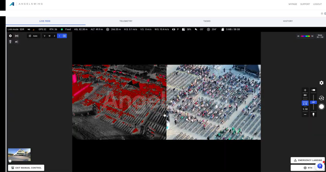The image size is (326, 172).
Task: Click the 'H.S. 0.1 m/s' readout
Action: tap(130, 29)
